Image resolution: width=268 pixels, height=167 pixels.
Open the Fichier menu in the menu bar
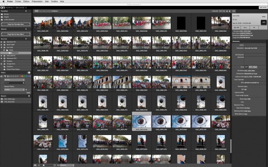click(18, 1)
